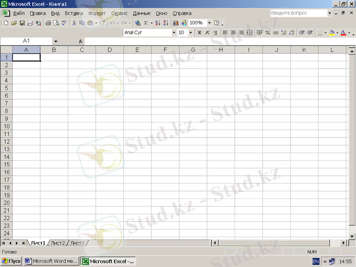Click the Insert Function fx icon

tap(81, 41)
